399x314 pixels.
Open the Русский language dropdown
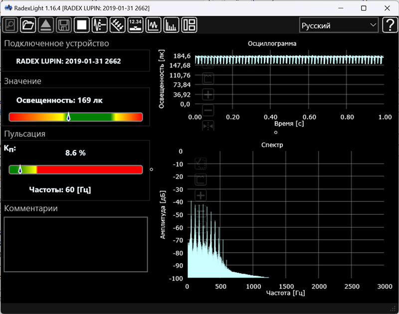(x=339, y=25)
